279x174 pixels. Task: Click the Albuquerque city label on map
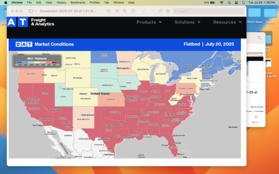point(88,115)
